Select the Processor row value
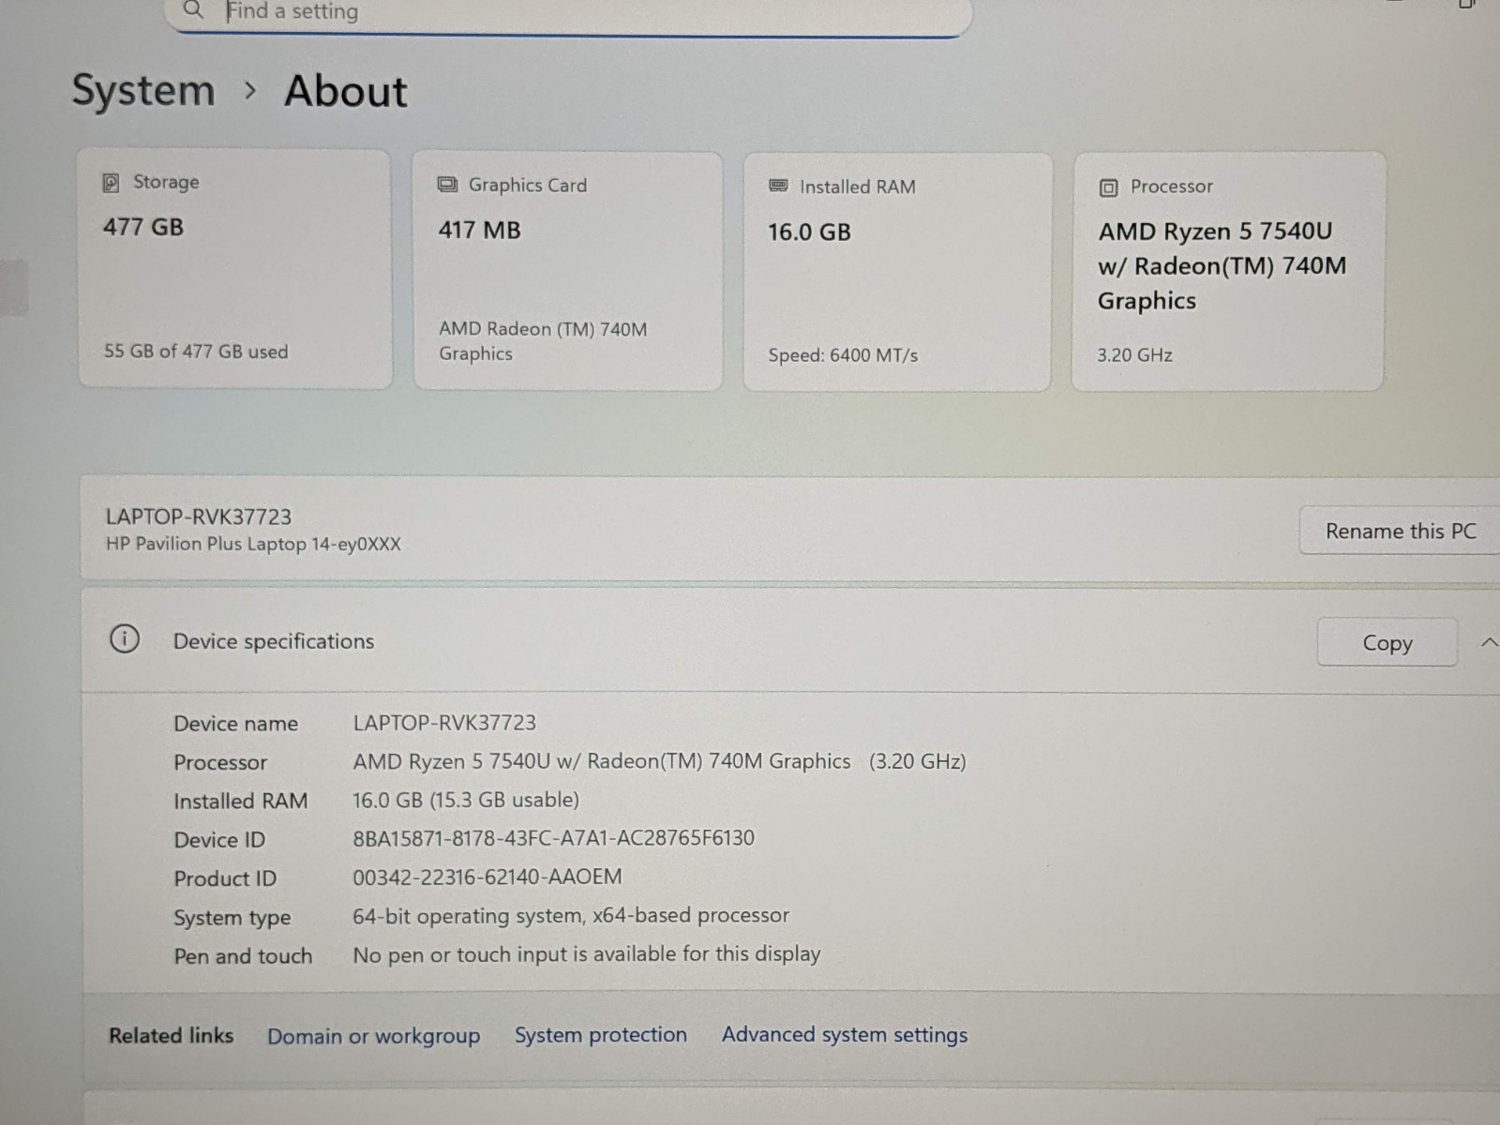Screen dimensions: 1500x1125 click(659, 761)
